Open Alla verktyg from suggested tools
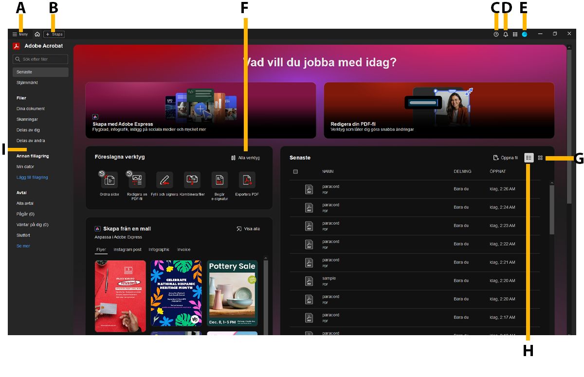Screen dimensions: 584x377 pos(245,158)
